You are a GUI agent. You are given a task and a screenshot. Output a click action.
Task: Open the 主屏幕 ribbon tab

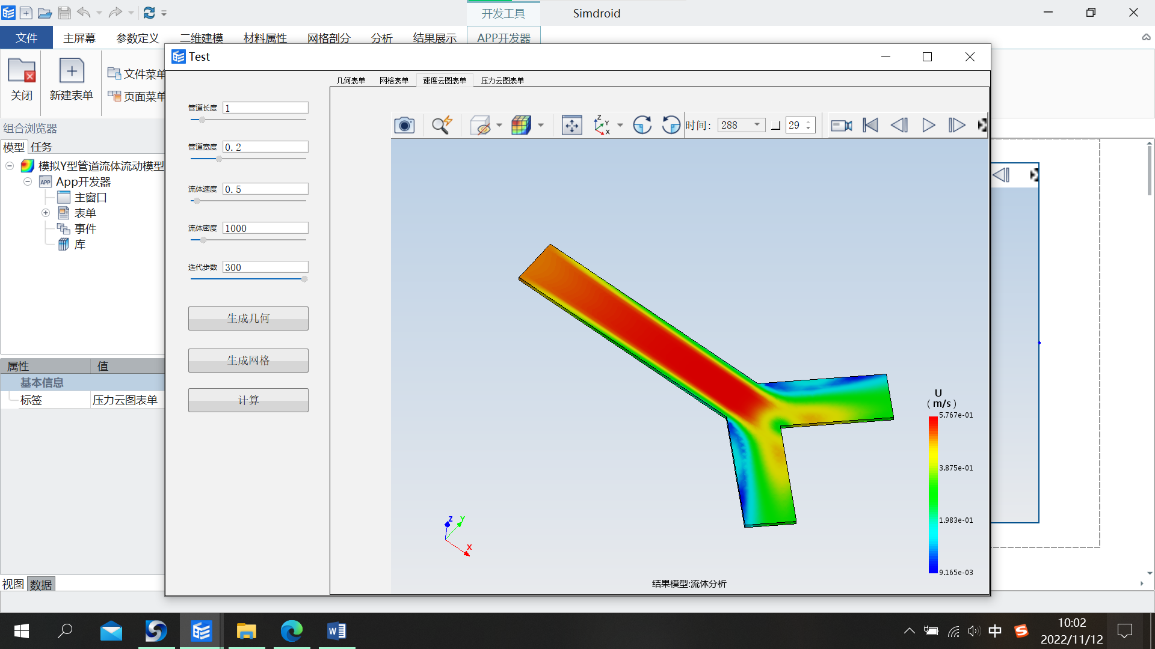tap(79, 38)
